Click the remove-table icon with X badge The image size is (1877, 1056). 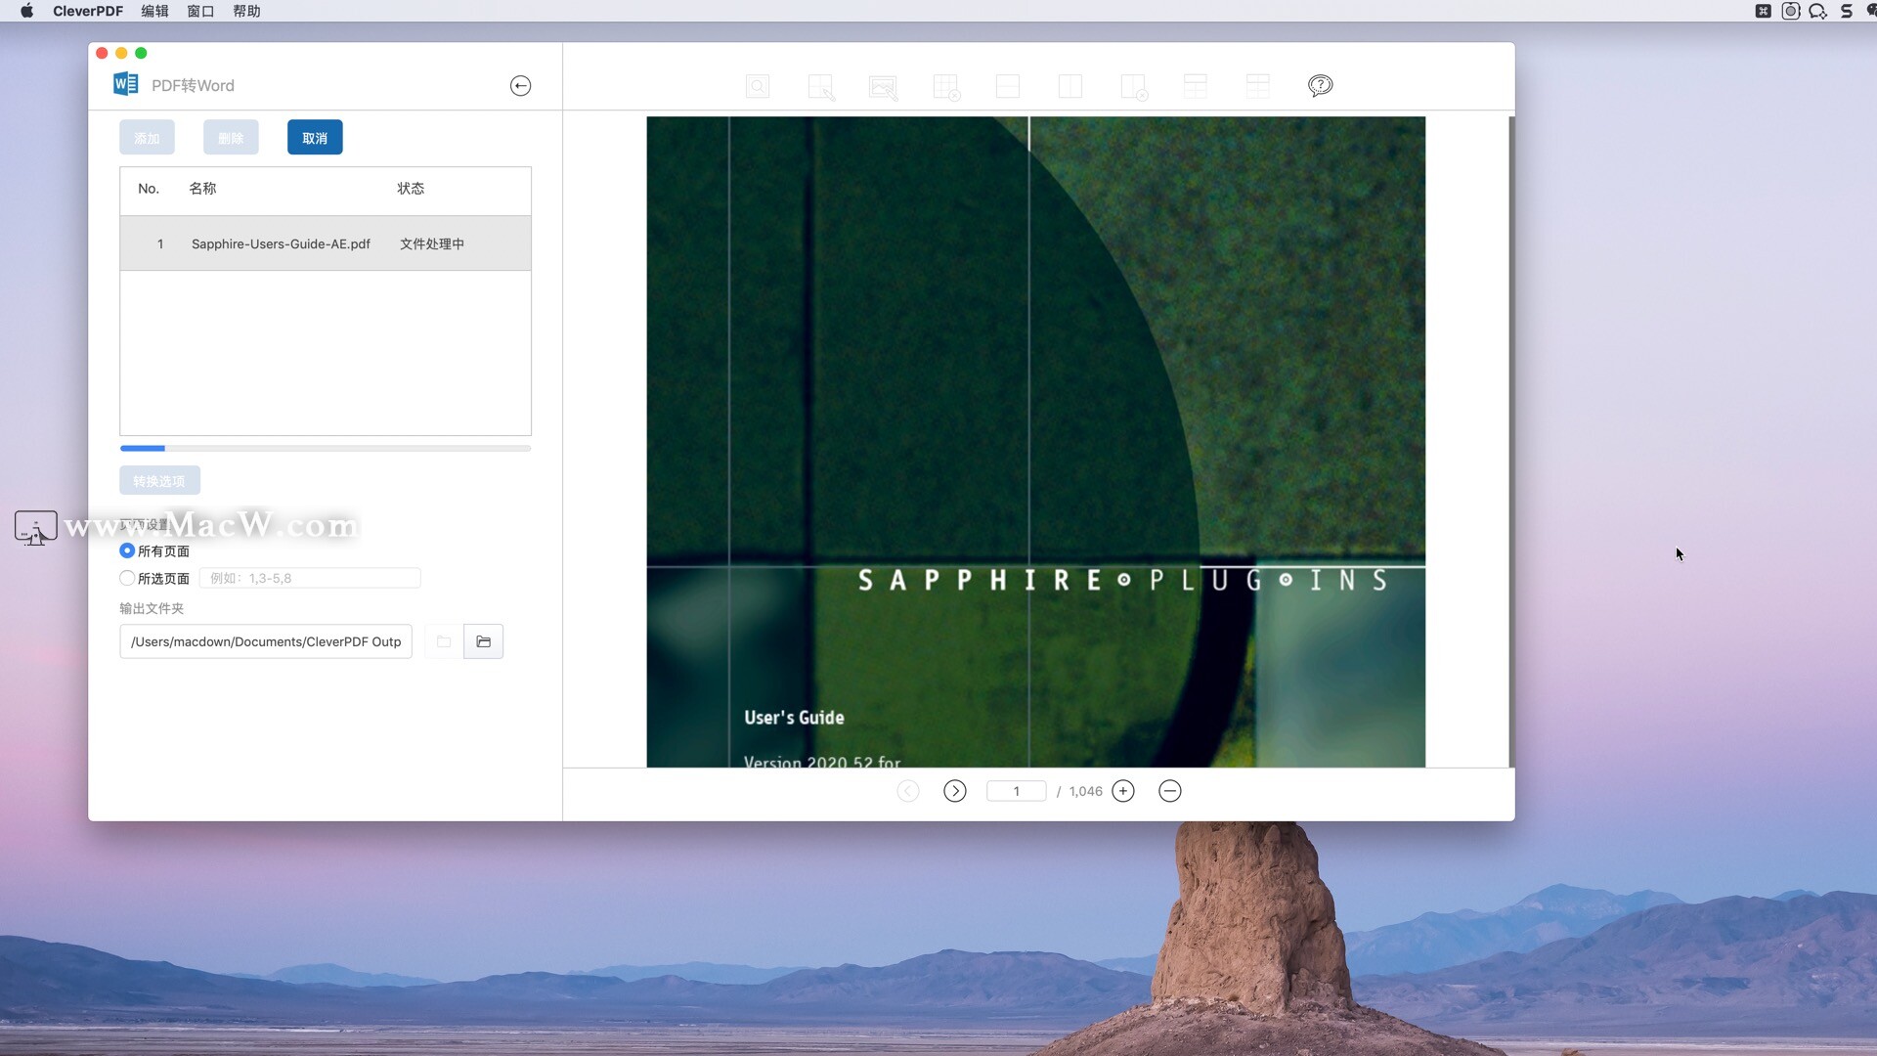click(946, 87)
